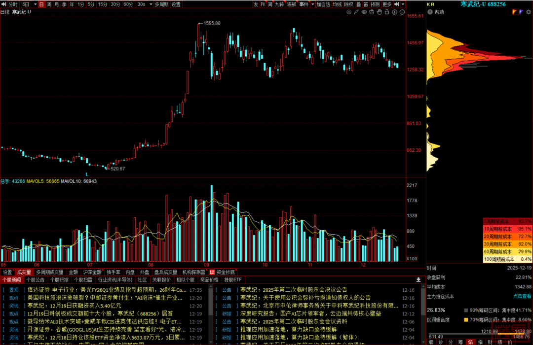Click the 窗 window toolbar icon
Viewport: 533px width, 345px height.
365,4
